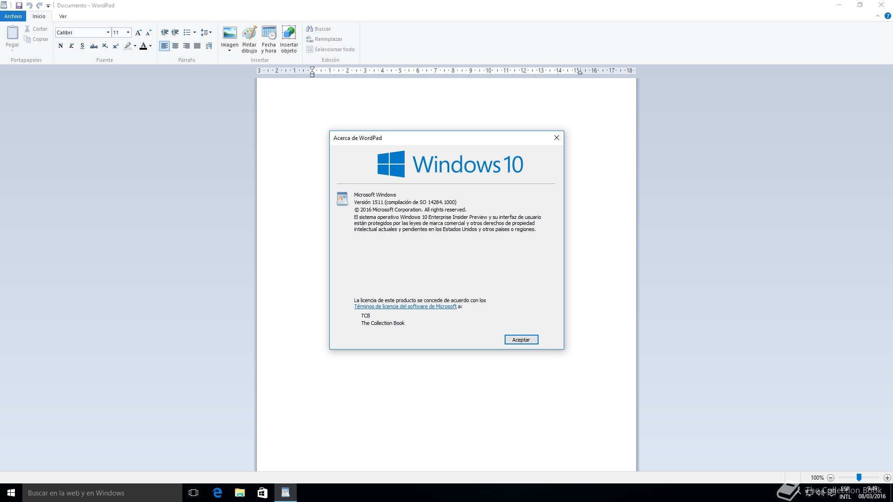The height and width of the screenshot is (502, 893).
Task: Open the Archivo menu
Action: [x=13, y=16]
